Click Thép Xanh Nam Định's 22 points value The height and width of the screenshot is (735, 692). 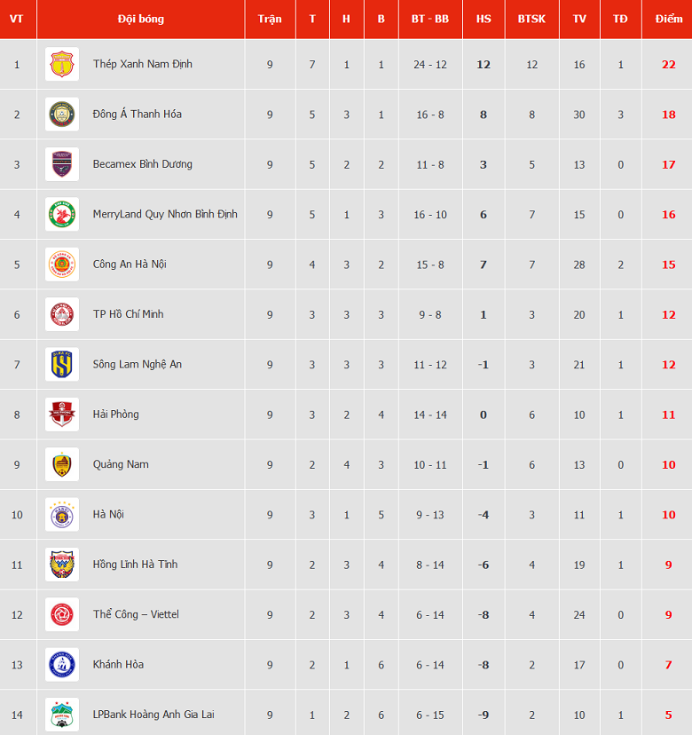point(668,65)
